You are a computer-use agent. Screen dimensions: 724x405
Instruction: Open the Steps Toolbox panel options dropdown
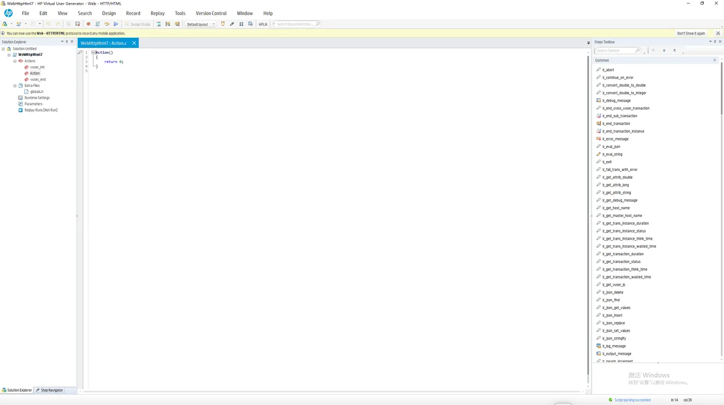pos(711,42)
